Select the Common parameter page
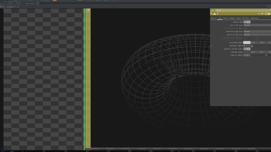 (254, 18)
